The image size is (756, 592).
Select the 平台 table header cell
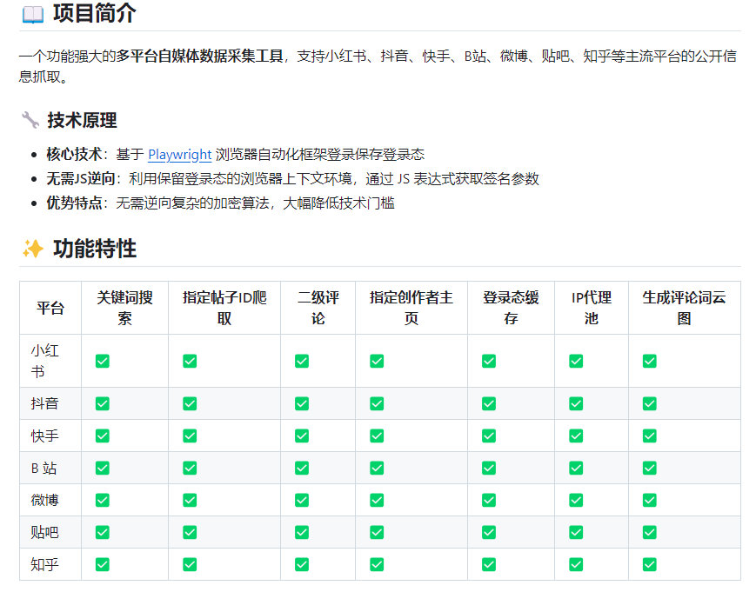(50, 308)
